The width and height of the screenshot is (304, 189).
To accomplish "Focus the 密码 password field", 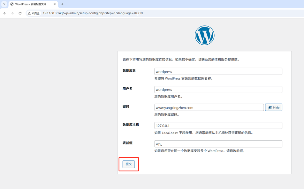I will (x=209, y=107).
